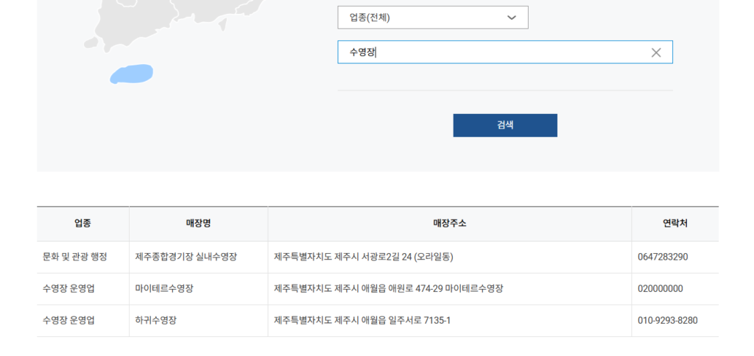Select 마이테르수영장 store name cell
The image size is (754, 356).
(x=198, y=289)
